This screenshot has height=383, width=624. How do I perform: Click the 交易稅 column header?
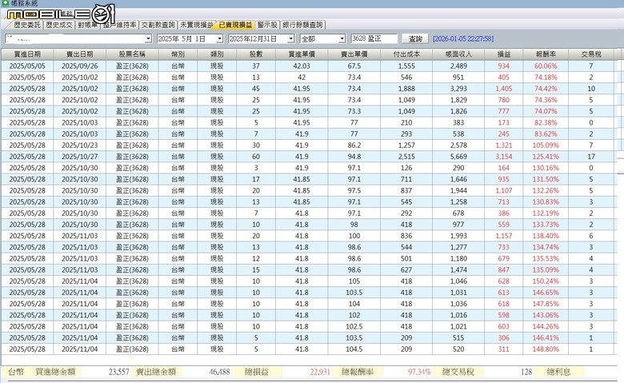591,54
